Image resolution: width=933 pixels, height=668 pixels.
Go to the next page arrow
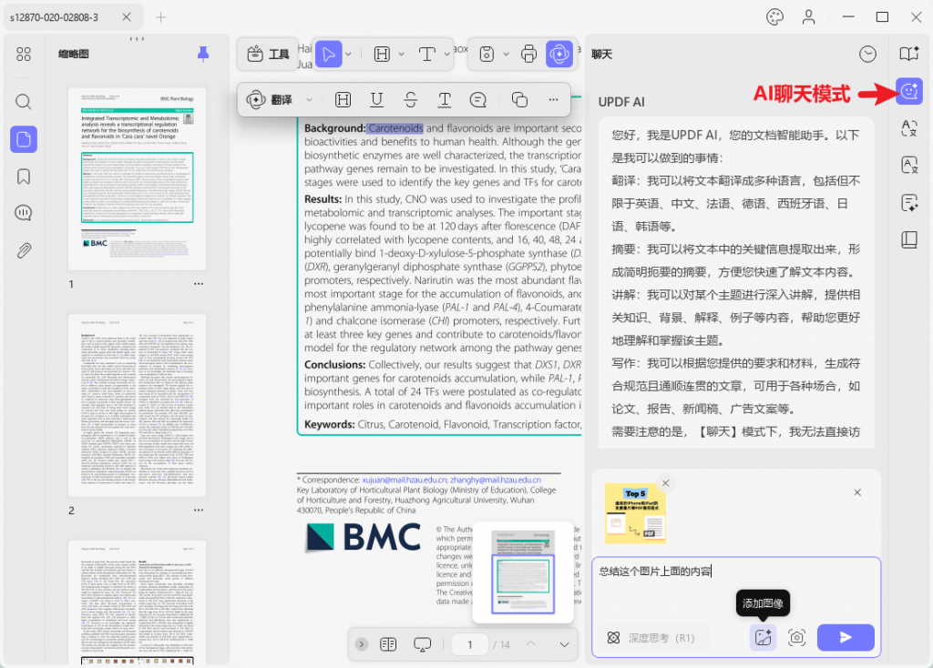[564, 645]
